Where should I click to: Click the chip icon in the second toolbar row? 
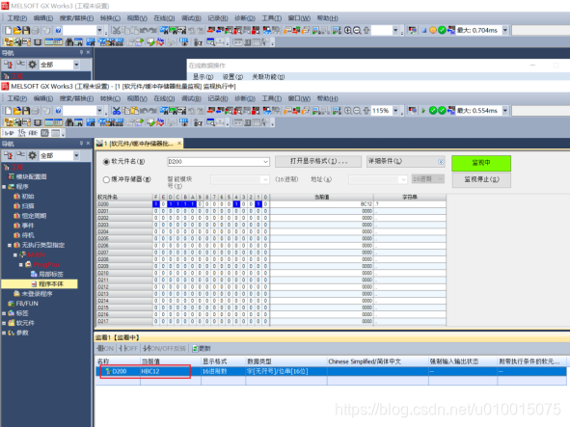[x=38, y=122]
